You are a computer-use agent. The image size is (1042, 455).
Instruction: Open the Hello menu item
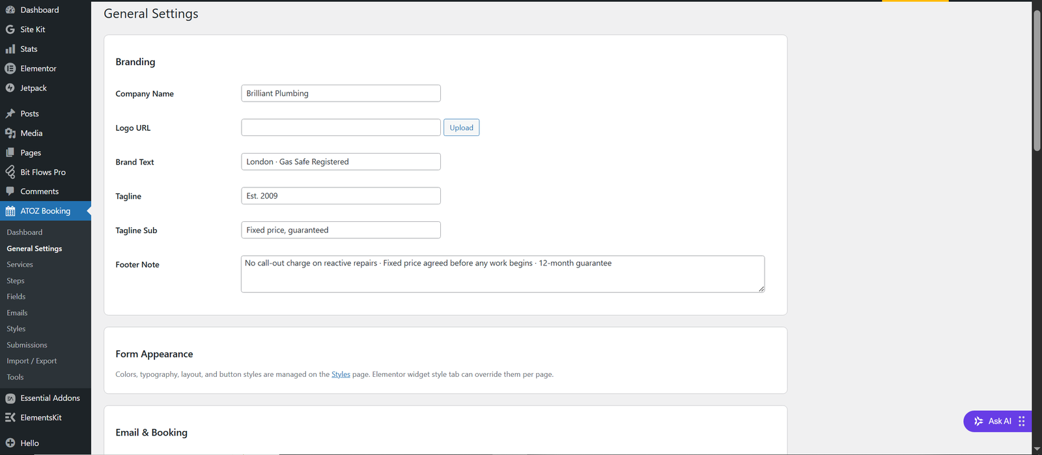click(46, 443)
